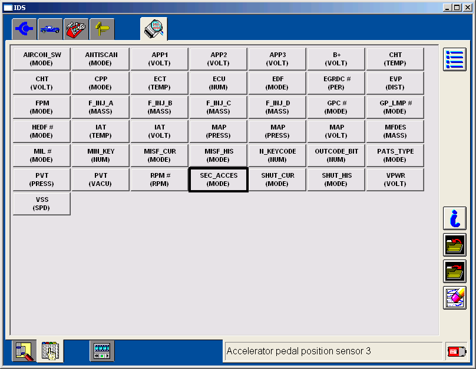Select the MISF_HIS (MODE) parameter
This screenshot has width=476, height=369.
219,155
